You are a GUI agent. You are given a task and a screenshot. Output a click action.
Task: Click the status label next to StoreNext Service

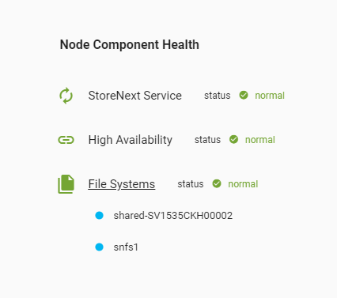(218, 96)
